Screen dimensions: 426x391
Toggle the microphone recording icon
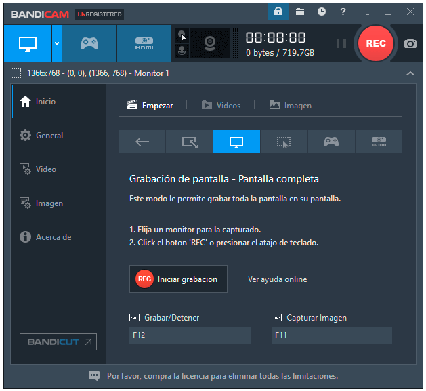pos(182,51)
